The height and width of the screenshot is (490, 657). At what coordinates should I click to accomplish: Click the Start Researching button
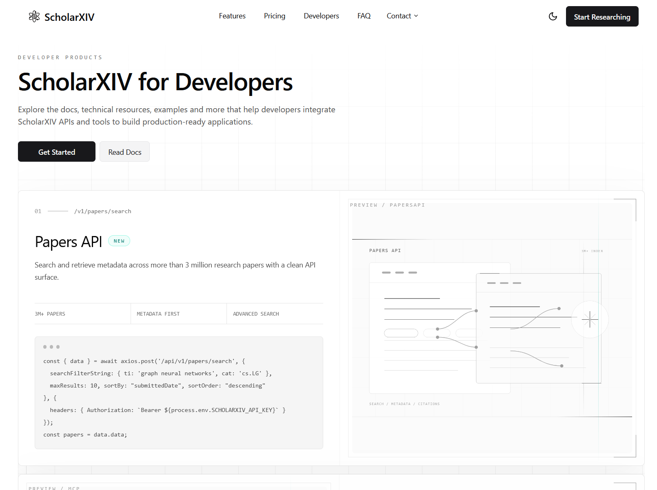(x=602, y=16)
